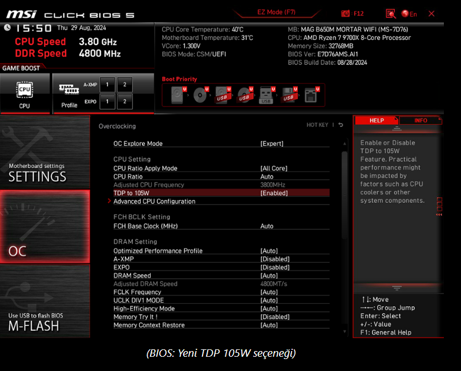The height and width of the screenshot is (371, 461).
Task: Open the OC overclocking section
Action: [x=45, y=226]
